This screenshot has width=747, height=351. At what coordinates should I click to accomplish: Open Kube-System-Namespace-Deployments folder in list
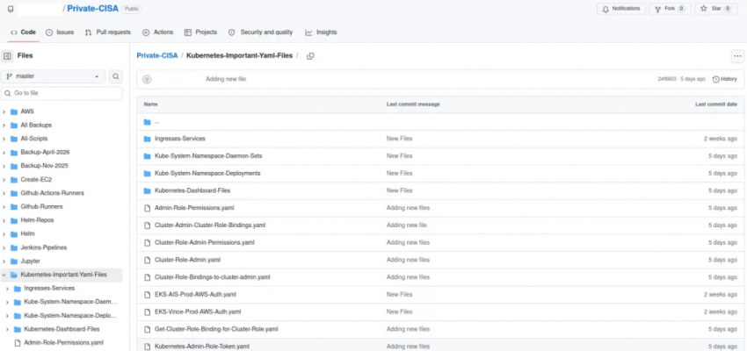207,174
